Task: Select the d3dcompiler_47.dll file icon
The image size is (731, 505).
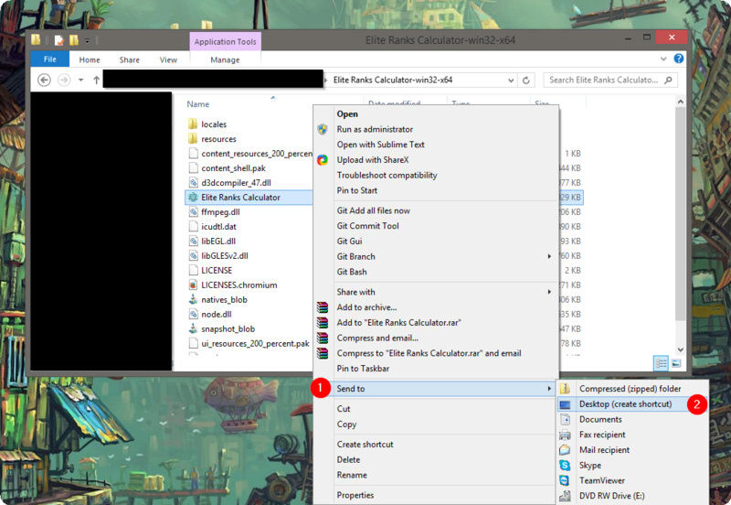Action: pyautogui.click(x=193, y=182)
